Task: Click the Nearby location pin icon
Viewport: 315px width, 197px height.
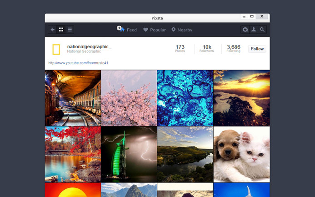Action: tap(173, 30)
